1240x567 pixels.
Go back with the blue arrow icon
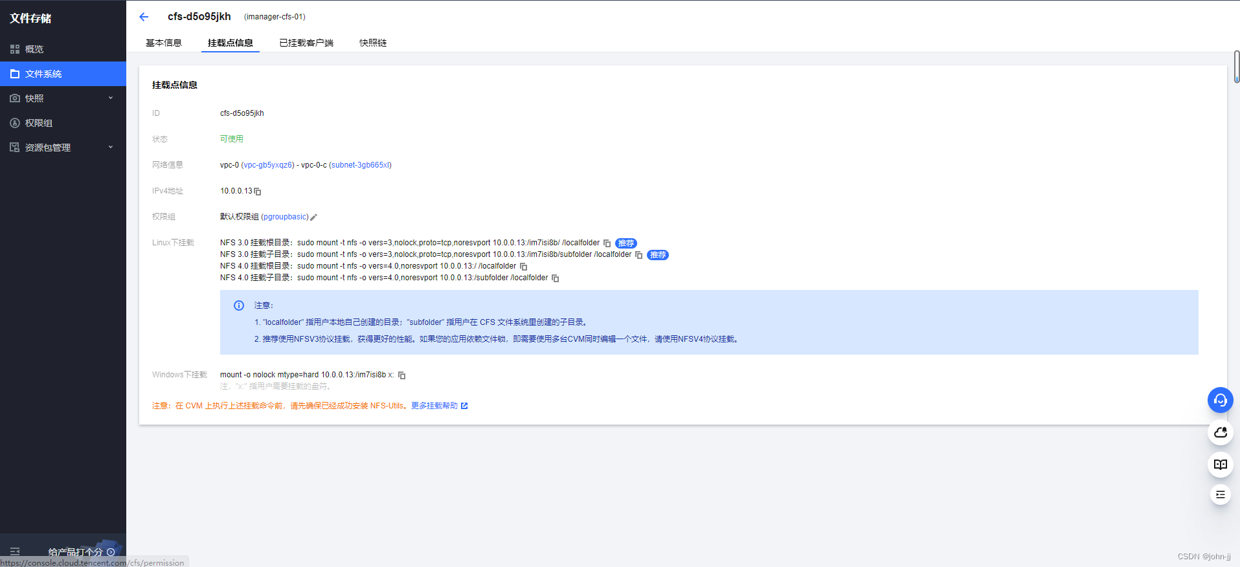tap(144, 17)
